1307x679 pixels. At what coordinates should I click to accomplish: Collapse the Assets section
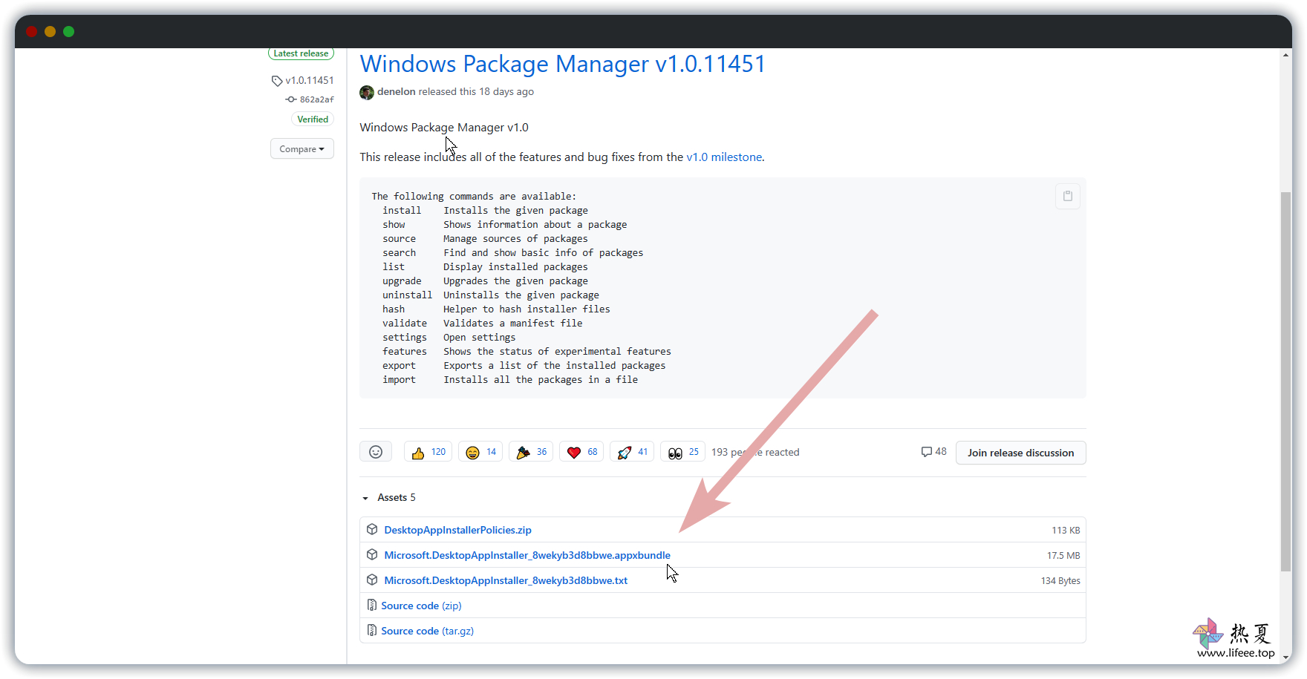pyautogui.click(x=365, y=498)
